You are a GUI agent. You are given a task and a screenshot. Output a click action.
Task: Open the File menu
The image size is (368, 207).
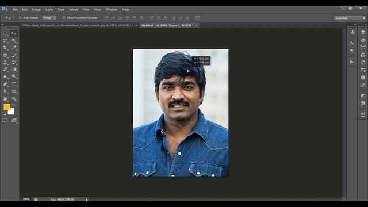pyautogui.click(x=15, y=10)
